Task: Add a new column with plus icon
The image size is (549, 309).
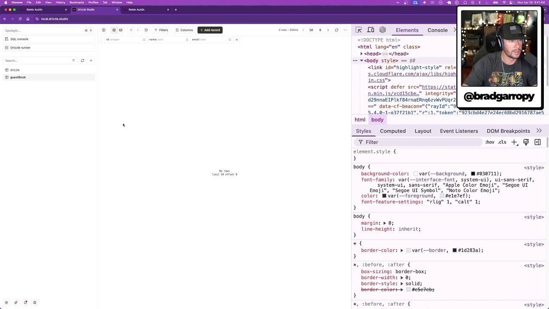Action: pos(237,39)
